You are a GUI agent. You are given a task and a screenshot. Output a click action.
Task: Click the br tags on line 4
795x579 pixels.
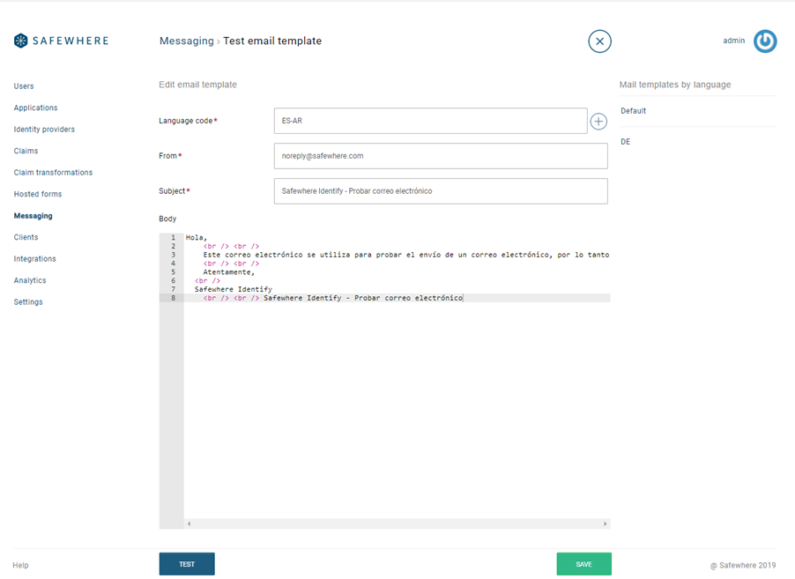point(231,264)
